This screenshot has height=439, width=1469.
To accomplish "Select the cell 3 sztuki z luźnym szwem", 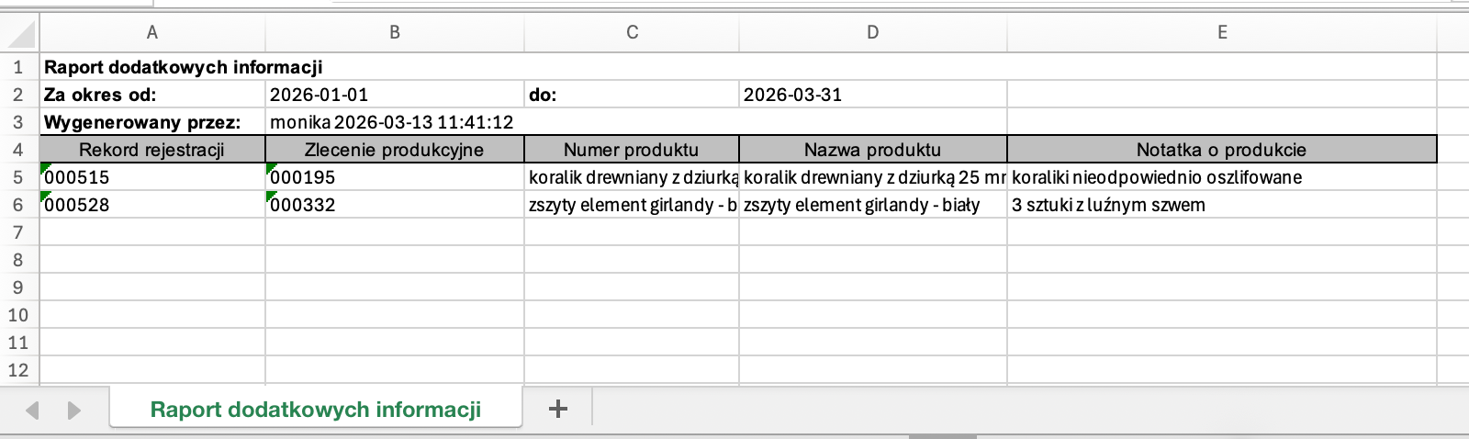I will point(1221,205).
